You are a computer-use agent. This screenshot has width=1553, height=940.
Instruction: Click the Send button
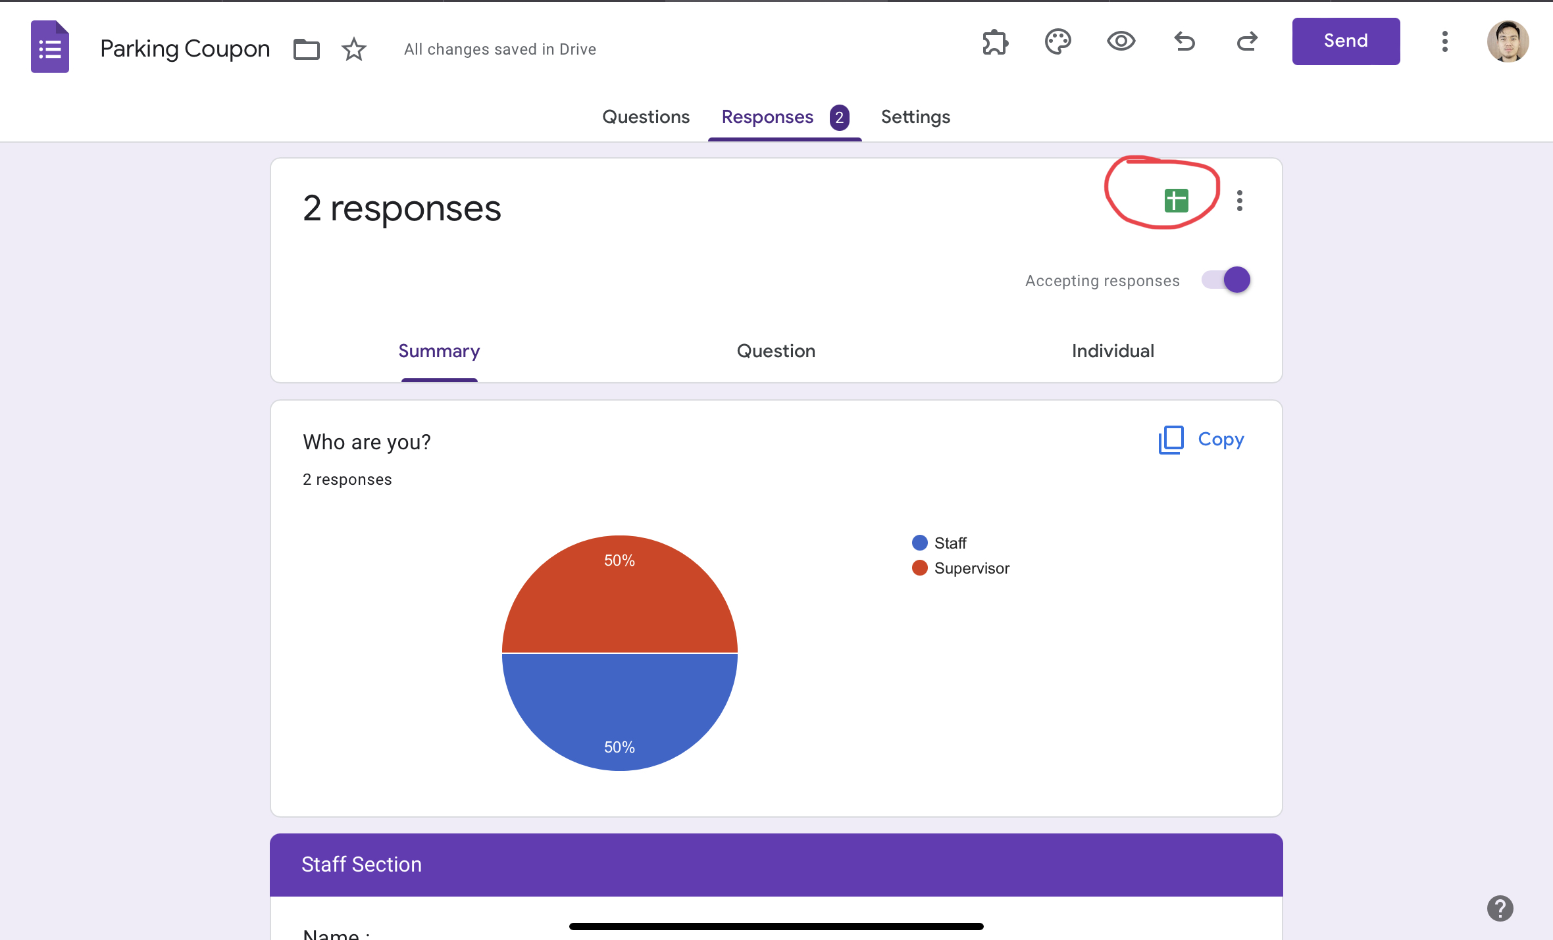tap(1345, 41)
